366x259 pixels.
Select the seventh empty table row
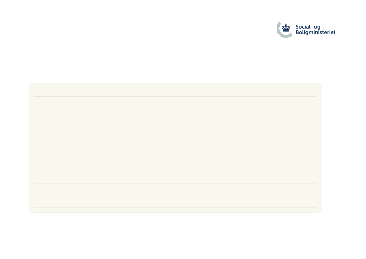(x=175, y=193)
